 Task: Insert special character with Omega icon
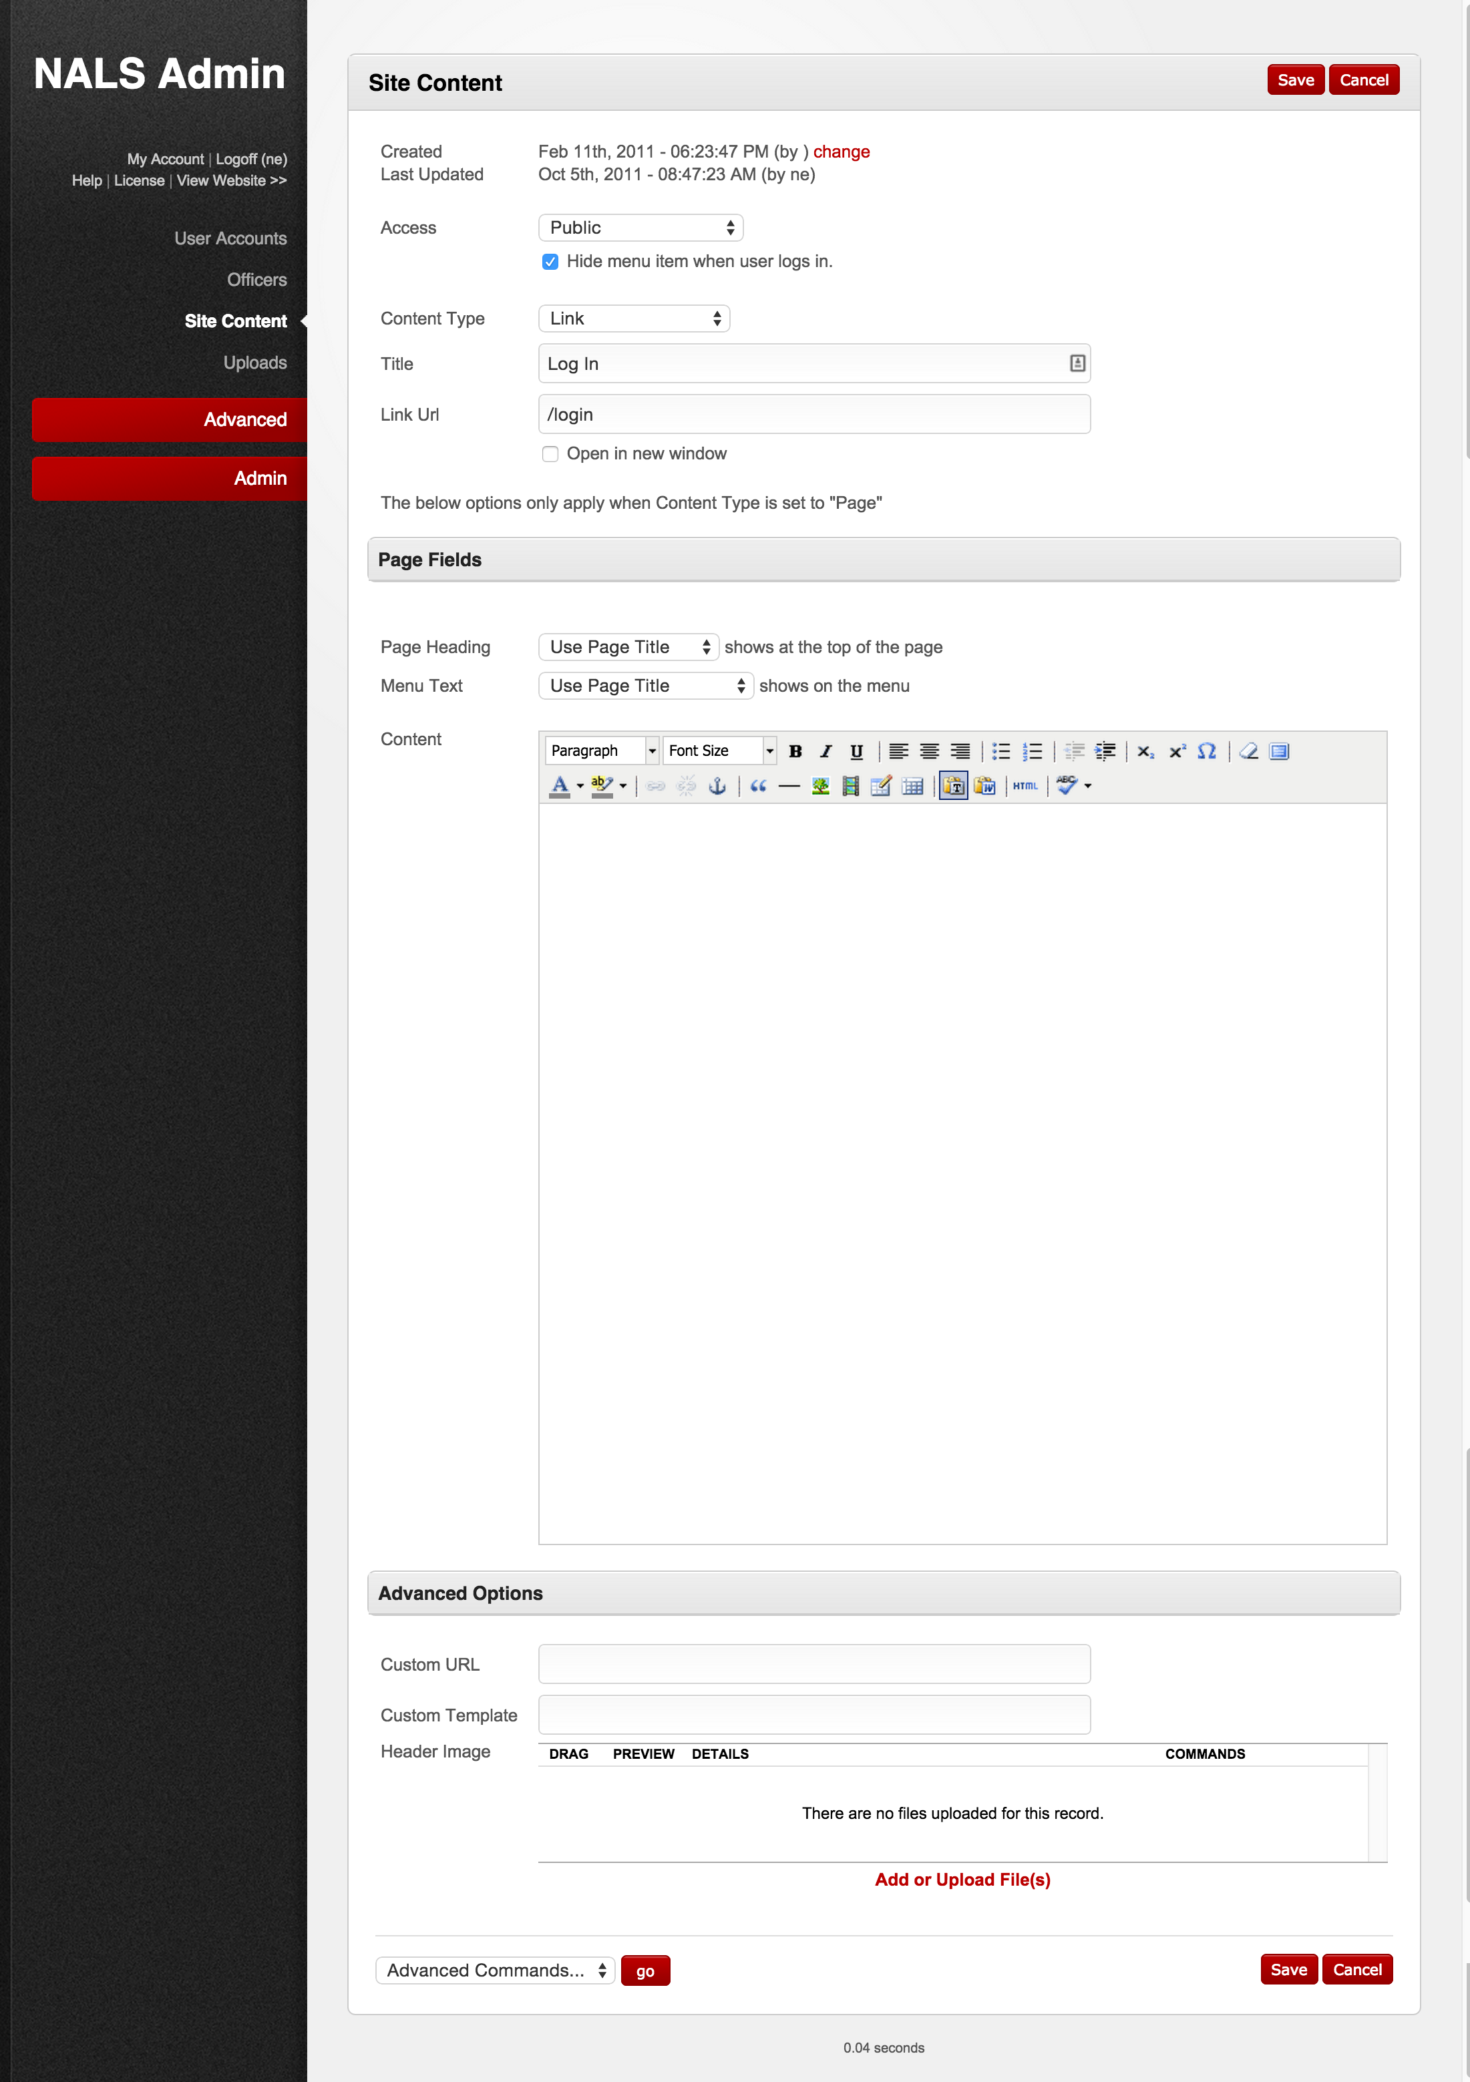pos(1206,751)
